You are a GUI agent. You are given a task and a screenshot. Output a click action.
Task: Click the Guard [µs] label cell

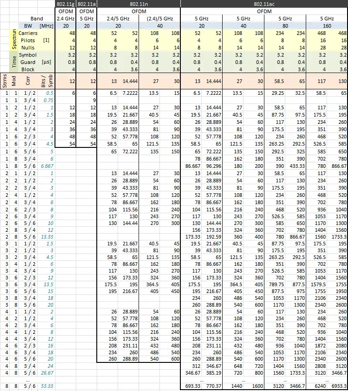click(36, 62)
